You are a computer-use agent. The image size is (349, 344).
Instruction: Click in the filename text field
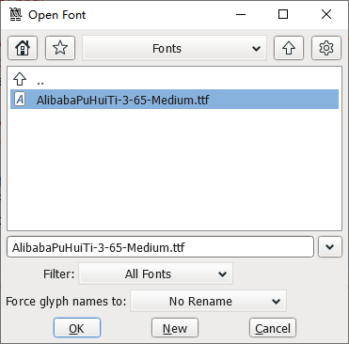[160, 247]
